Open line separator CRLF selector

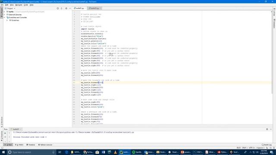245,148
